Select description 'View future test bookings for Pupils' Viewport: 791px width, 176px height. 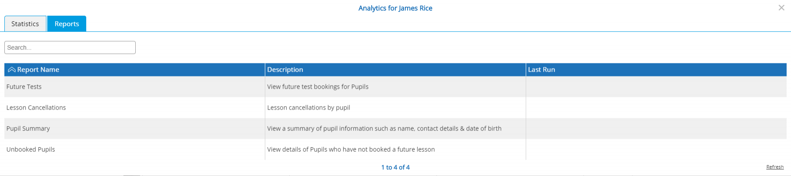[318, 87]
